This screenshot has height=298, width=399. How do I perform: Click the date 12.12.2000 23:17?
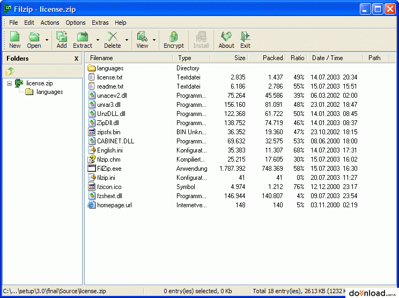pos(334,187)
